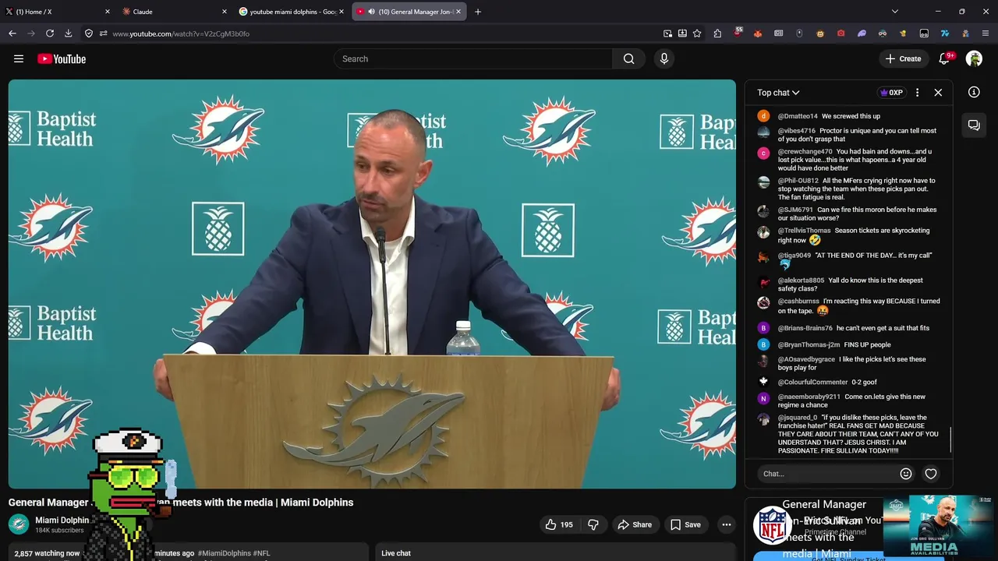The image size is (998, 561).
Task: Click the mouse-shaped extension icon
Action: [x=799, y=34]
